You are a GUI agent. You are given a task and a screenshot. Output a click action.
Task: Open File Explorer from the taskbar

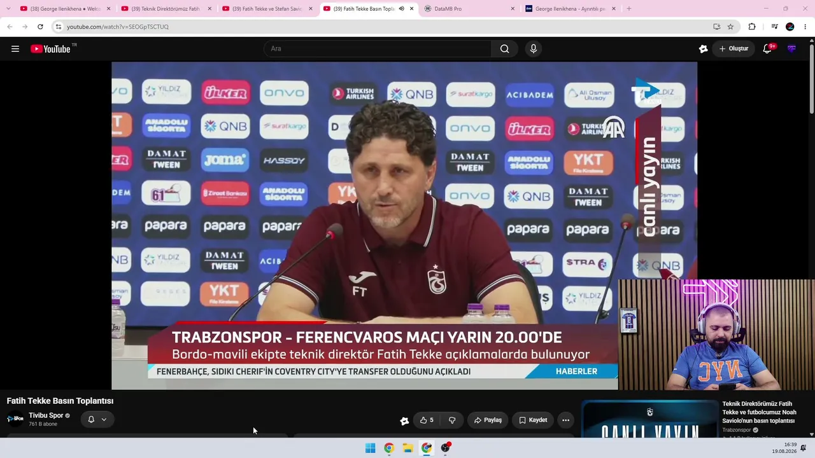coord(407,448)
